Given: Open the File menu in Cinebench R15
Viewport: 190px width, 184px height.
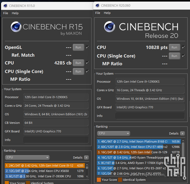Looking at the screenshot, I should click(x=6, y=13).
